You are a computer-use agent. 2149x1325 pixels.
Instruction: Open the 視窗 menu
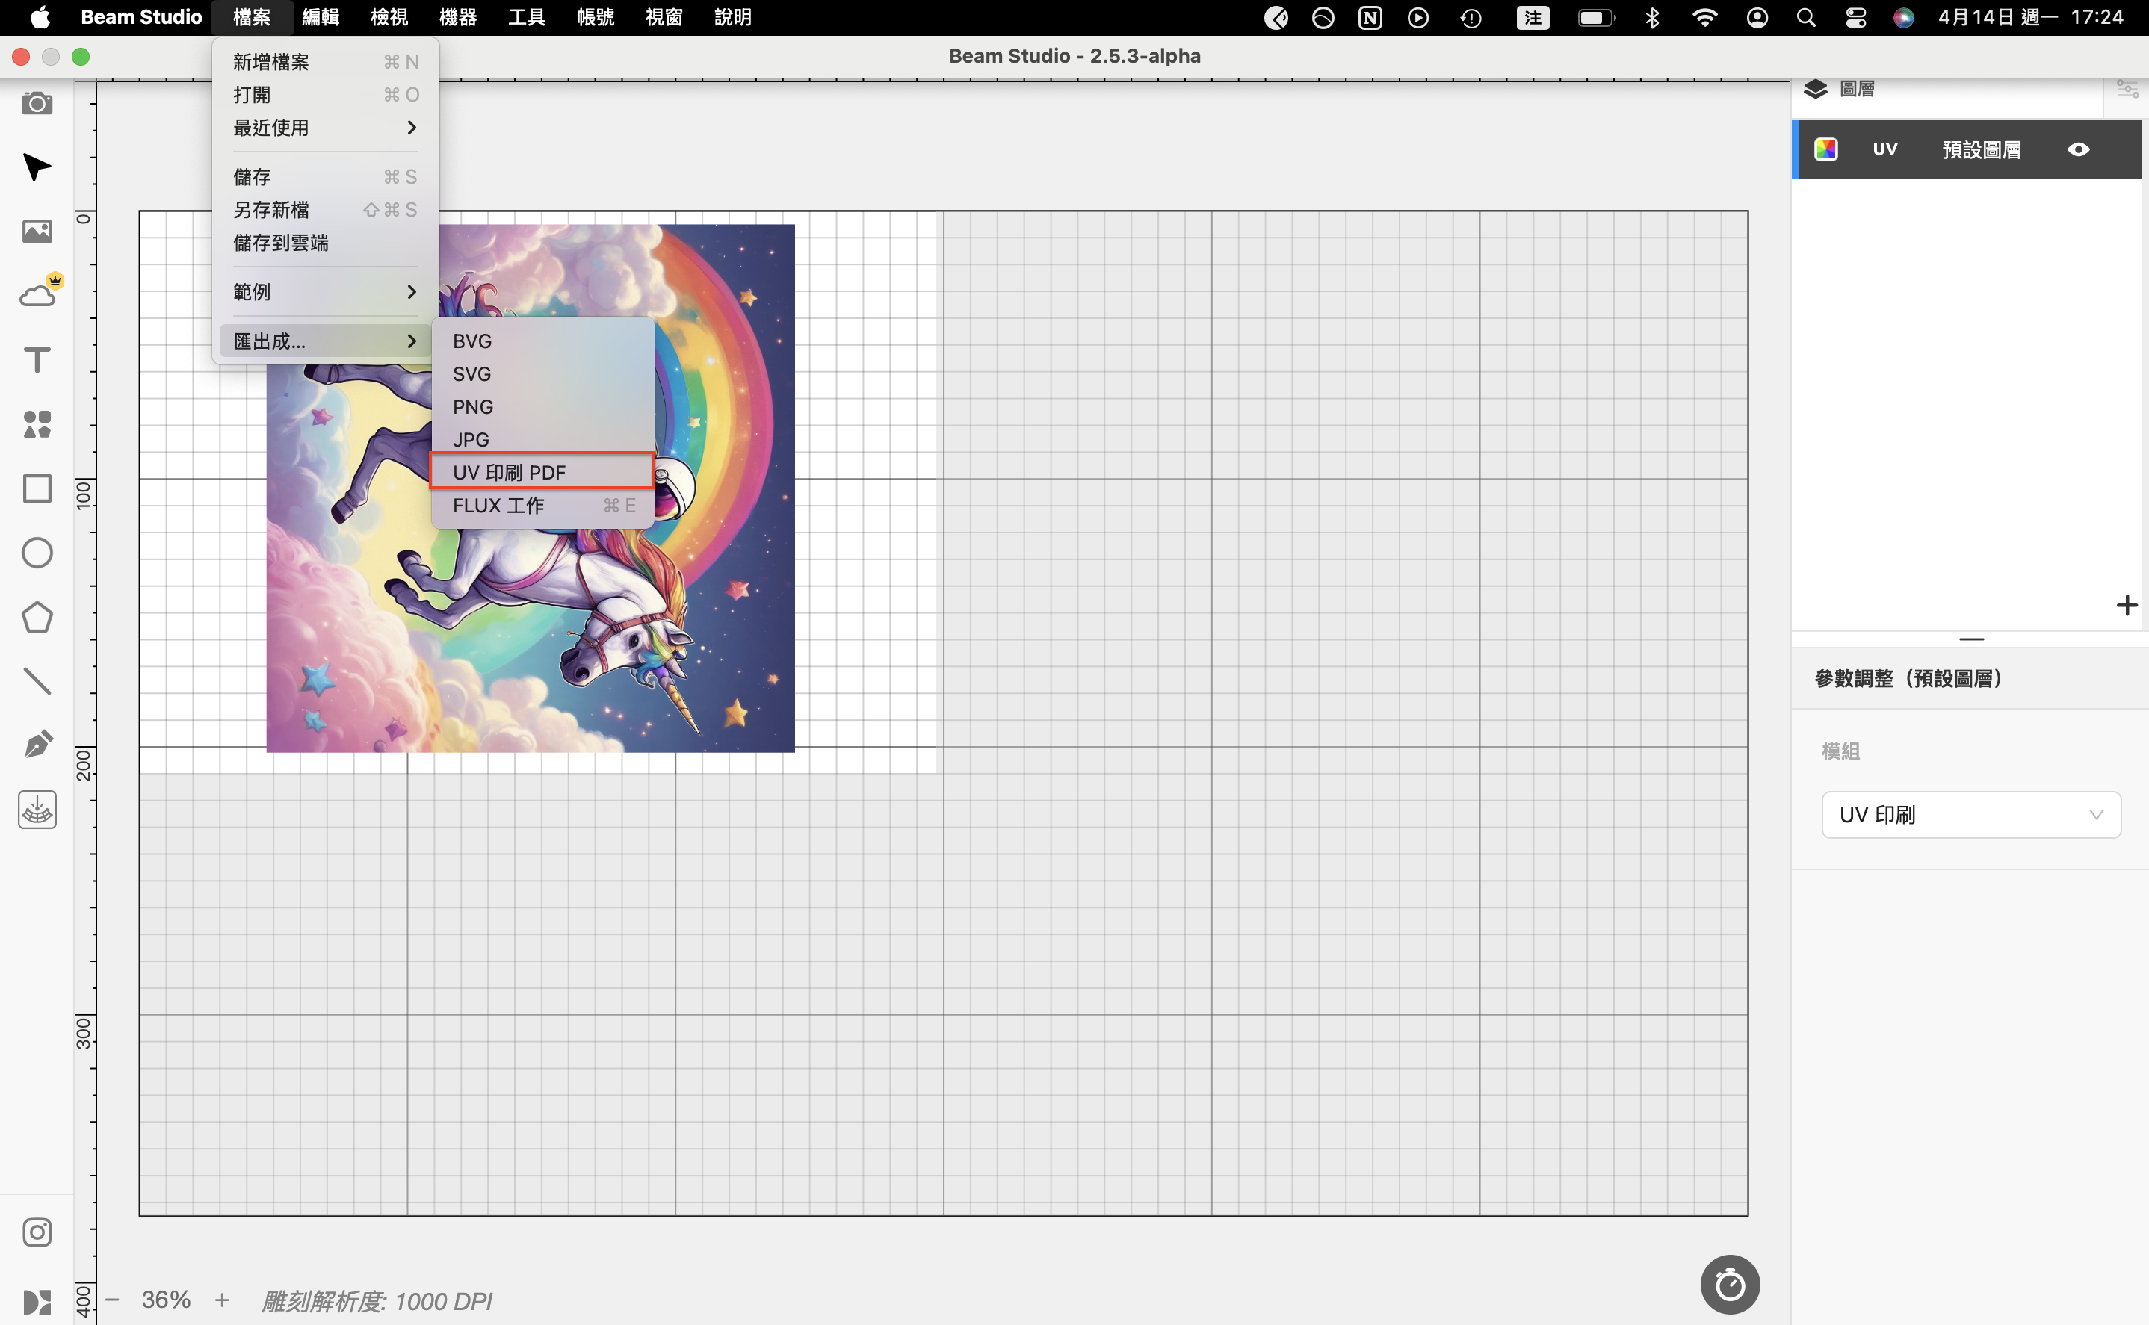coord(664,17)
